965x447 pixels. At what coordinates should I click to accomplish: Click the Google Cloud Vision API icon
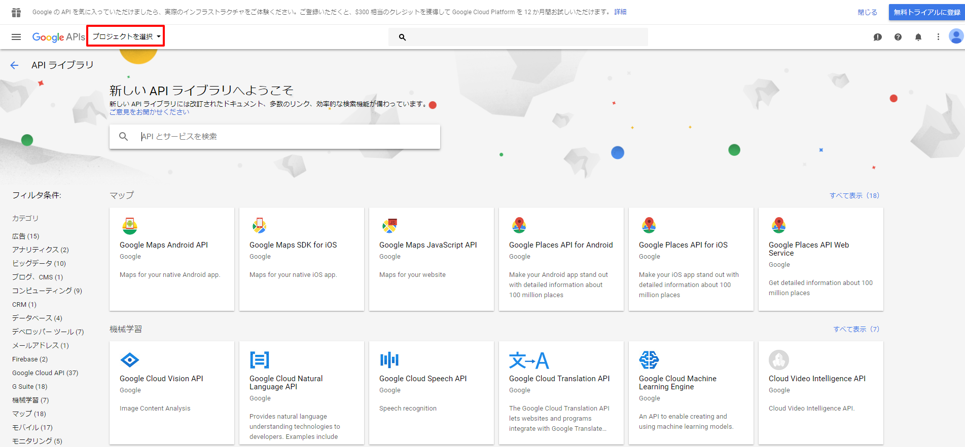click(x=130, y=360)
